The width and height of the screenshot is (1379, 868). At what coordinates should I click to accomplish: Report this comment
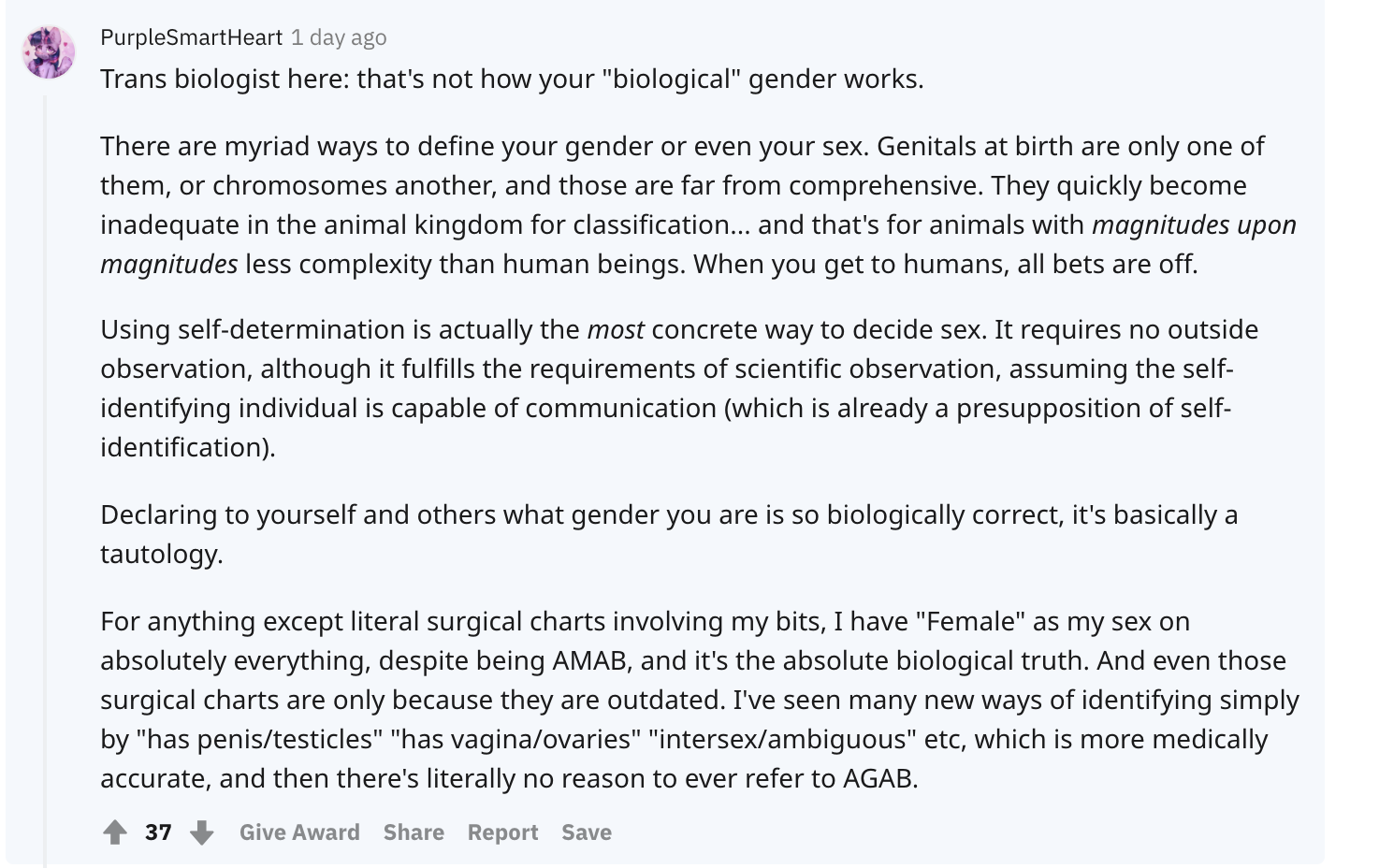pyautogui.click(x=502, y=832)
